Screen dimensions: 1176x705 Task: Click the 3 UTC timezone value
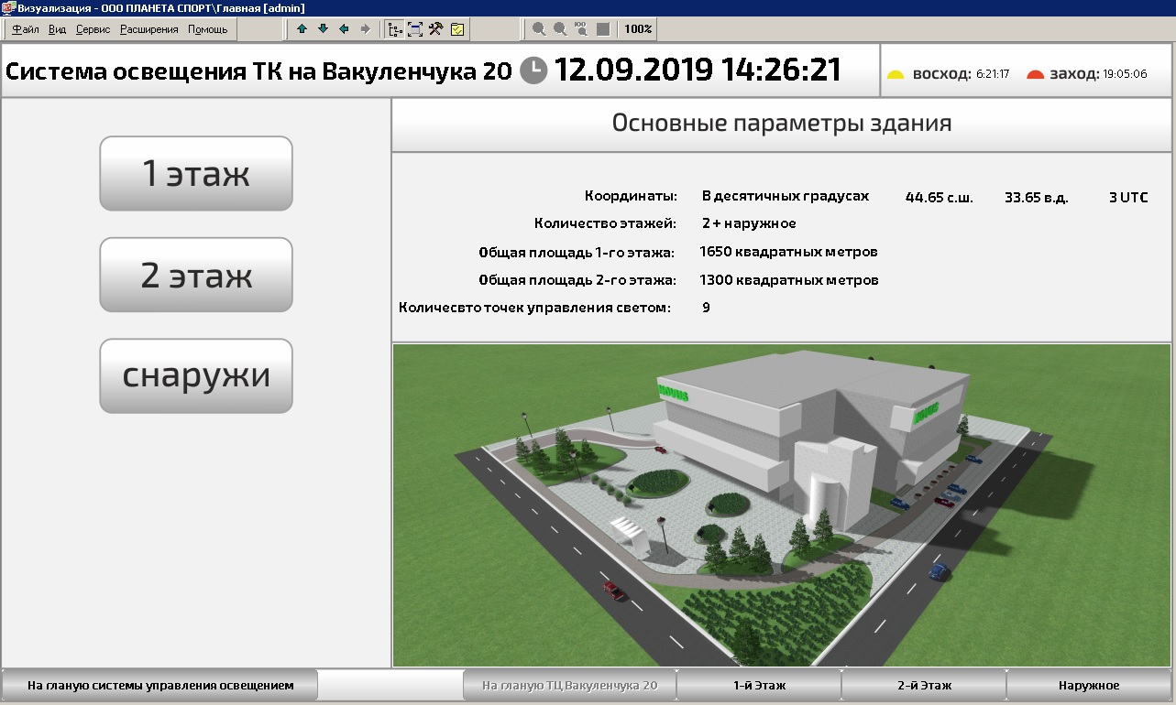point(1127,197)
